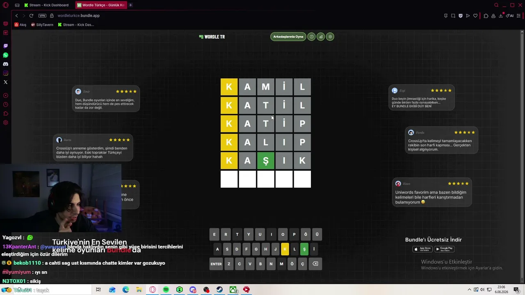Tap the Ğ key on Wordle keyboard
Image resolution: width=525 pixels, height=295 pixels.
click(x=306, y=234)
